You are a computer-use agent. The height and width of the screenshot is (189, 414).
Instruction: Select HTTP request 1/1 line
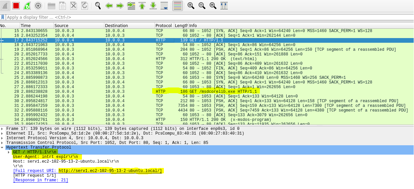pos(34,175)
